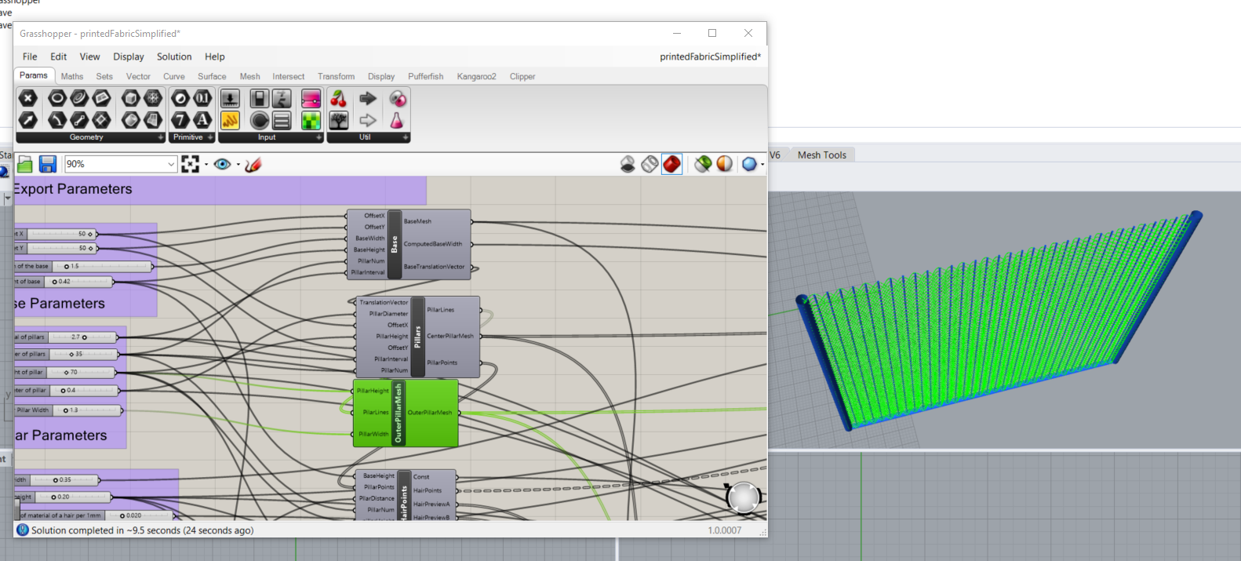
Task: Toggle the eye named views button
Action: click(222, 164)
